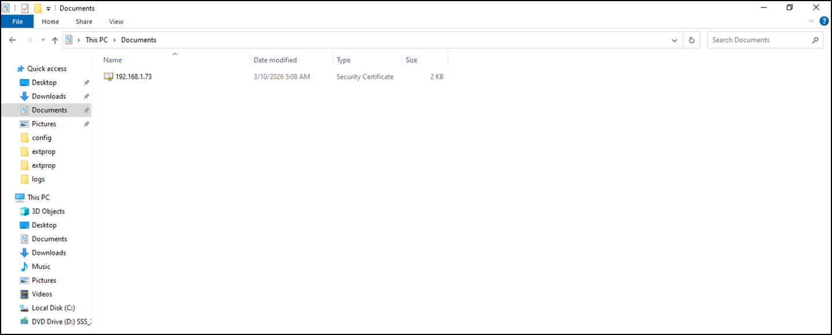The width and height of the screenshot is (832, 335).
Task: Click the pin icon next to Downloads
Action: (86, 96)
